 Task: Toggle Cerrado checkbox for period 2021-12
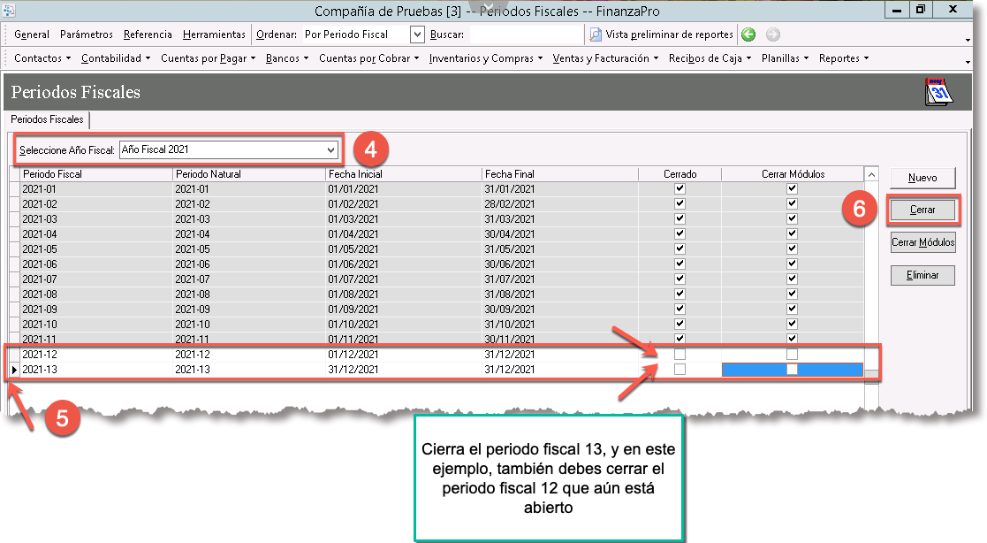[x=680, y=354]
